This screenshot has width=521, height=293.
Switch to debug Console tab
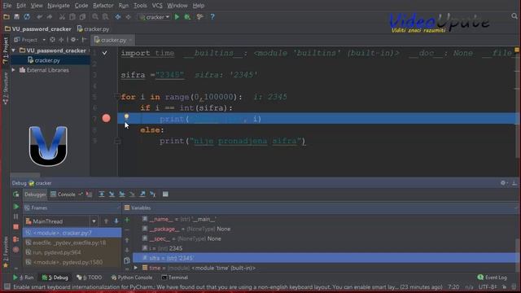[x=63, y=195]
